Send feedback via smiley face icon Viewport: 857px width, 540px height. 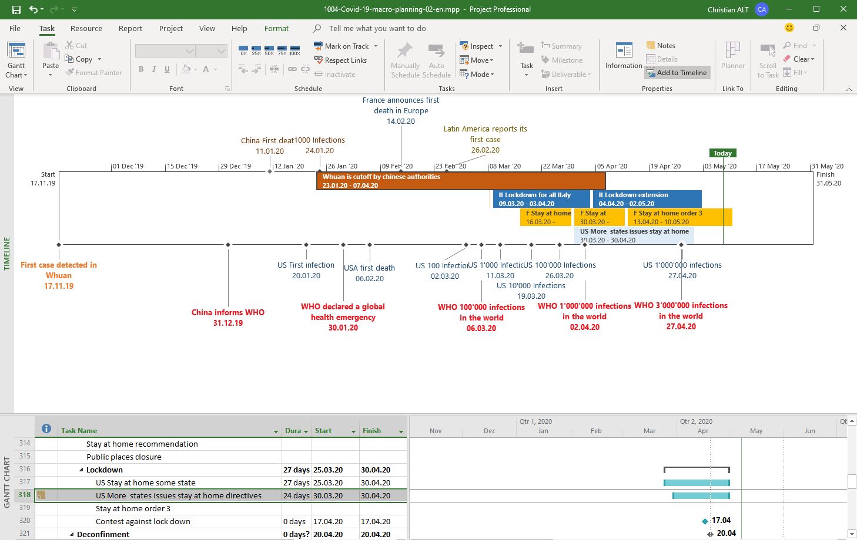click(x=789, y=28)
